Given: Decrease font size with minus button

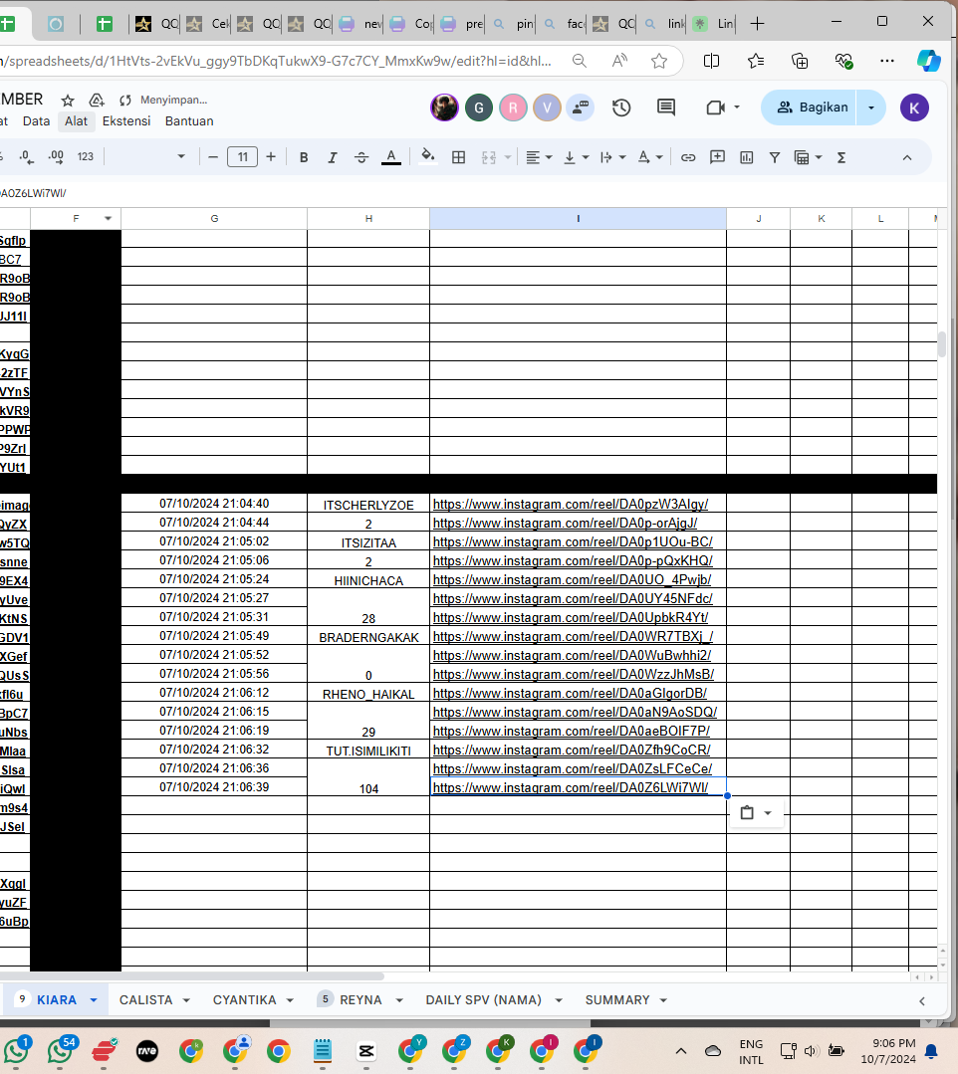Looking at the screenshot, I should [x=213, y=157].
